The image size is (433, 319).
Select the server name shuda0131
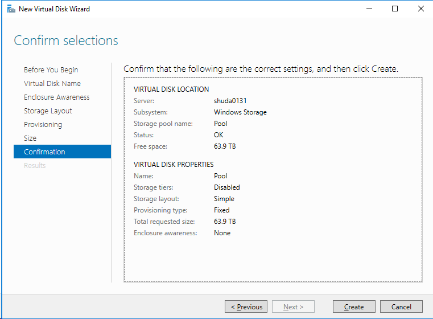tap(230, 101)
